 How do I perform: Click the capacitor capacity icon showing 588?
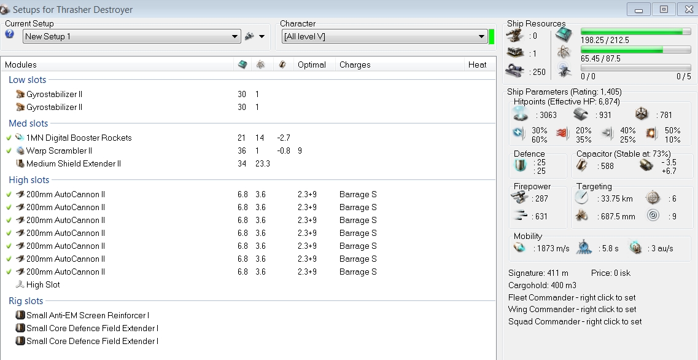click(582, 165)
